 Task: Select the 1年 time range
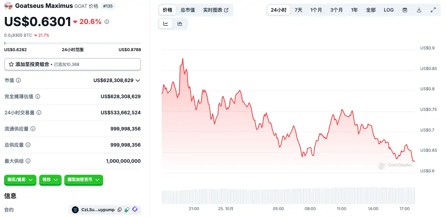tap(354, 10)
